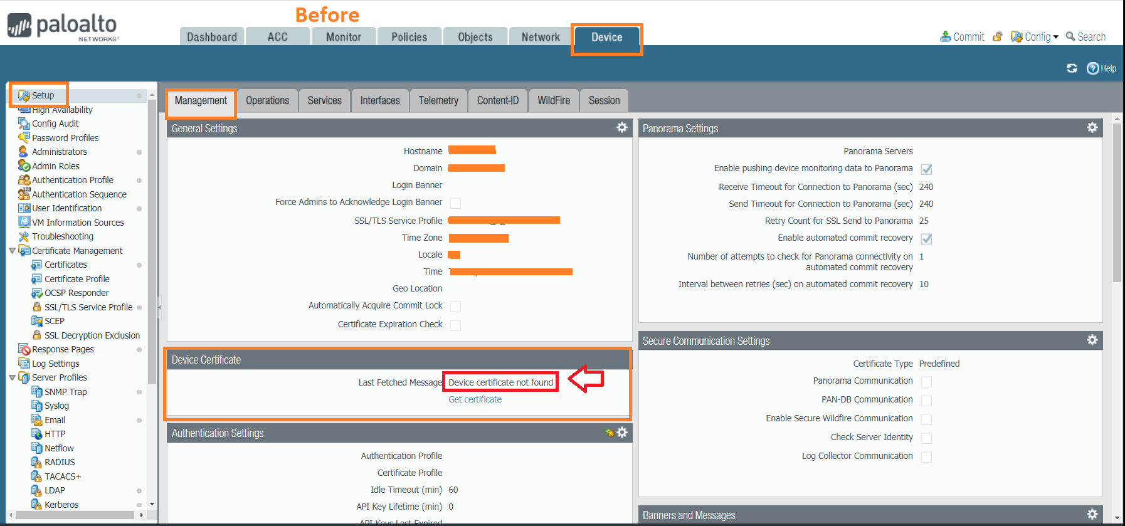
Task: Click the Password Profiles icon
Action: click(24, 137)
